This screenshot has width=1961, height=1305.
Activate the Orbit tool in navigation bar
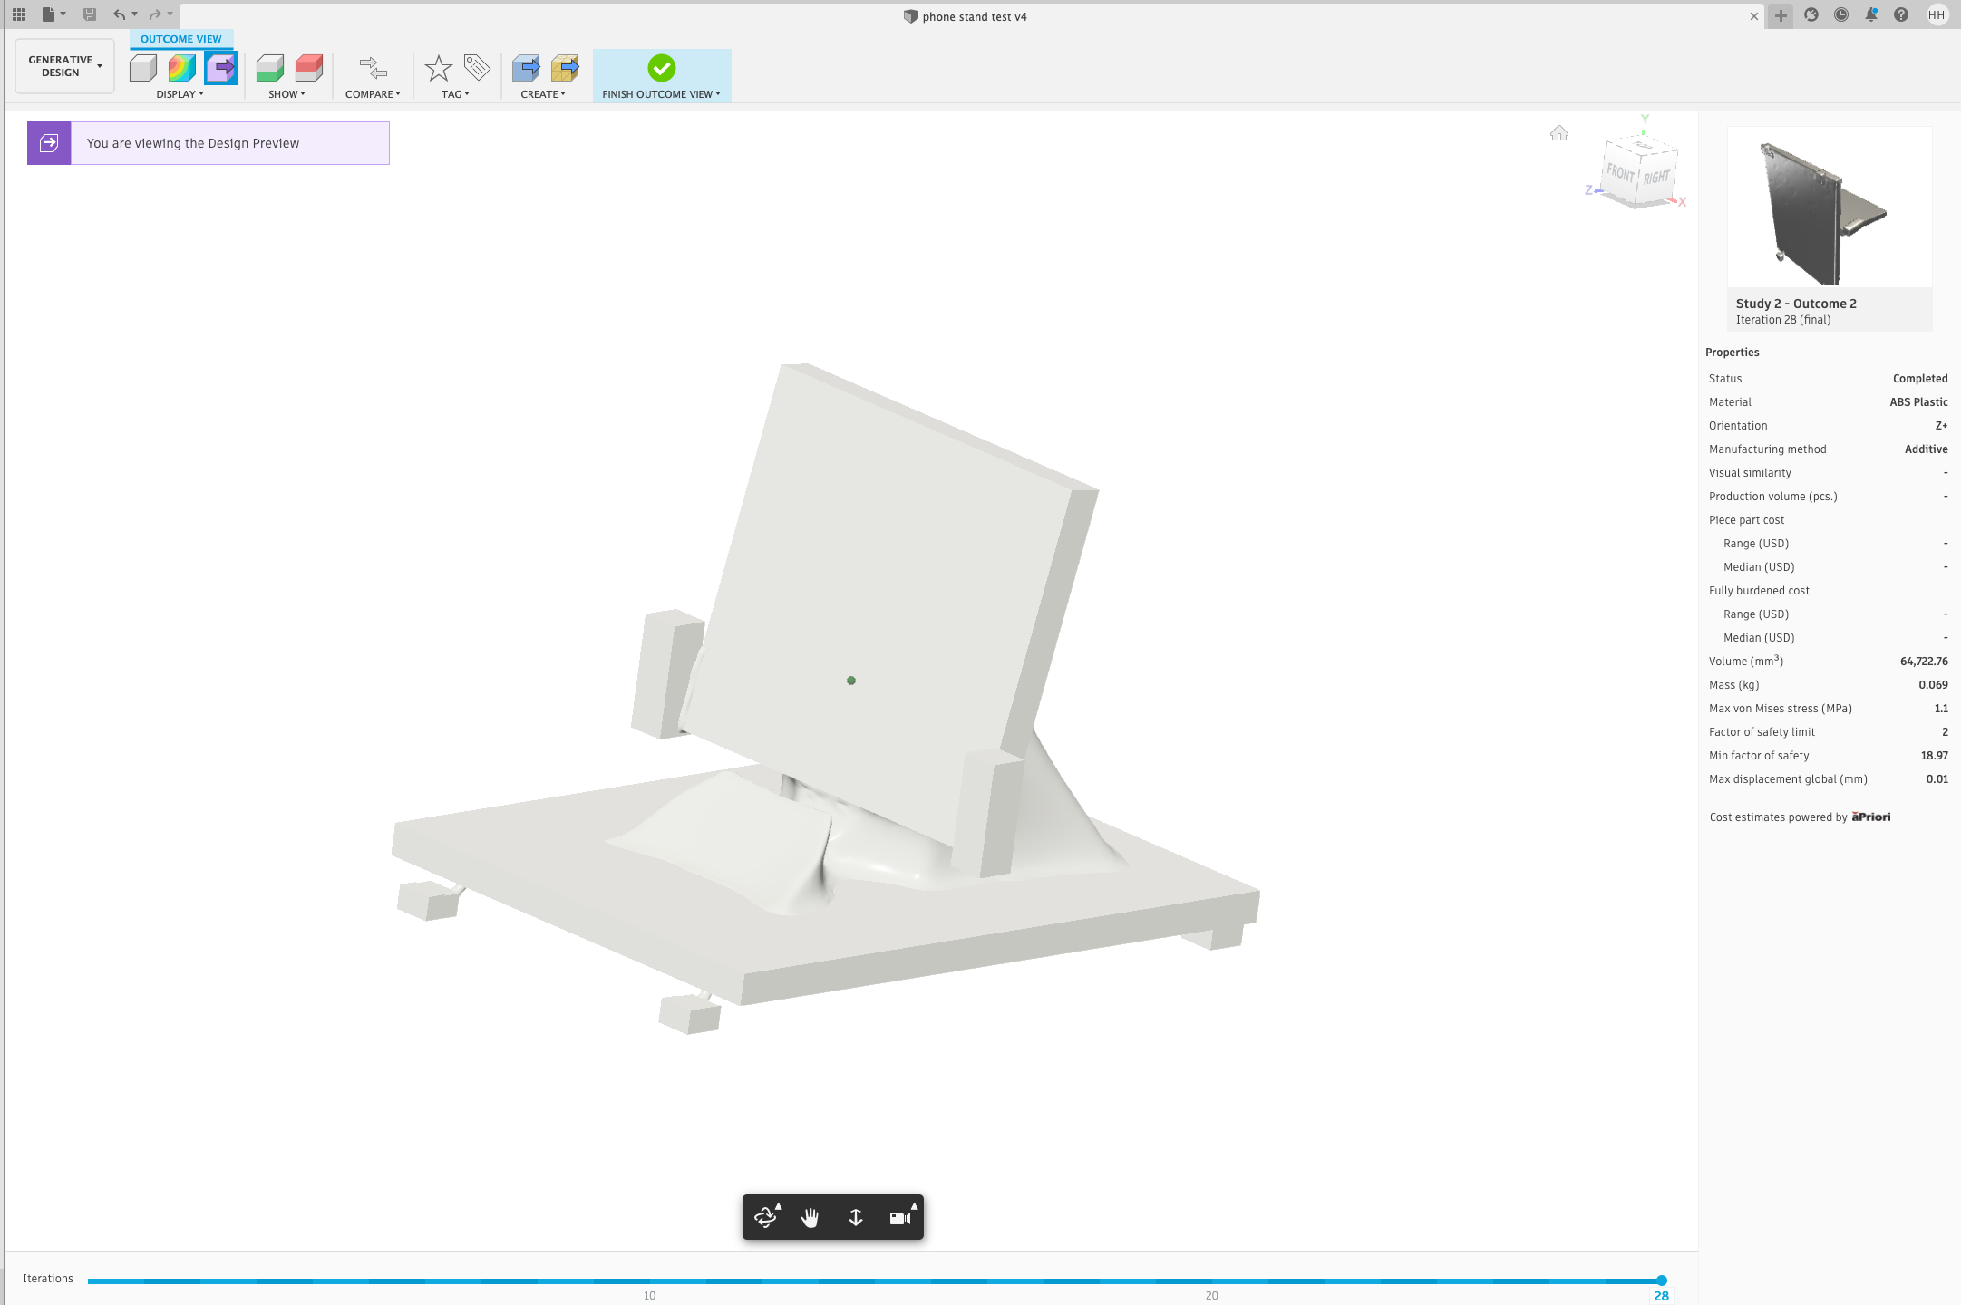(764, 1217)
